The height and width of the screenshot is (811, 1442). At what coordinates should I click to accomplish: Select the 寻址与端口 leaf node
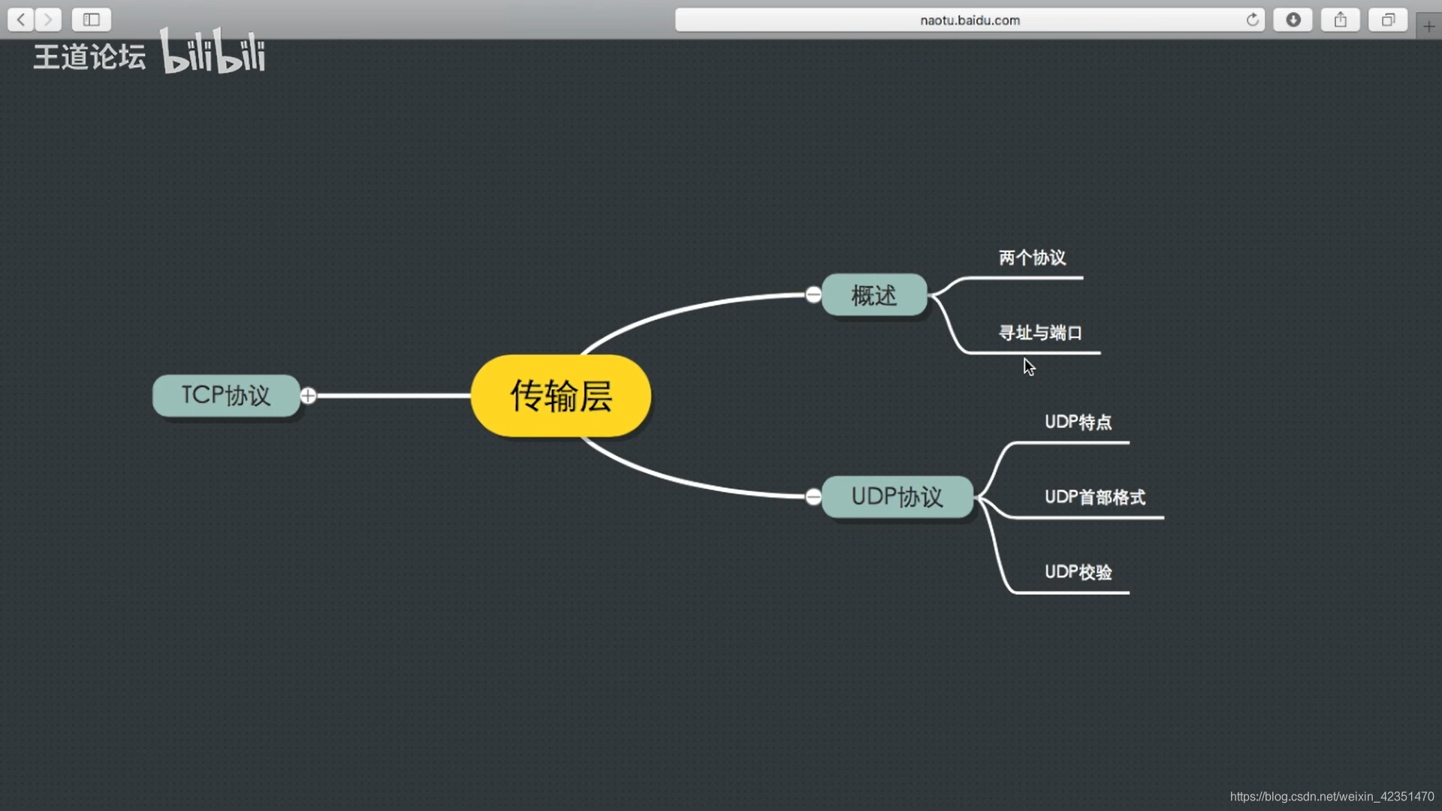pyautogui.click(x=1040, y=333)
